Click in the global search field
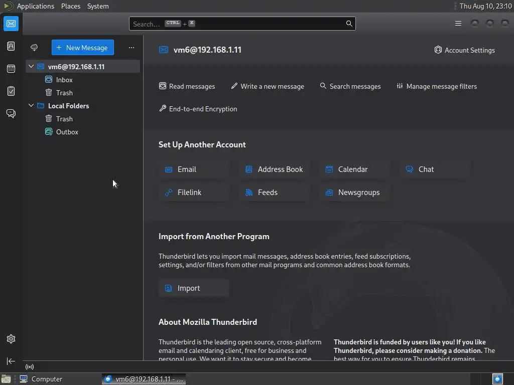This screenshot has height=385, width=514. point(242,24)
